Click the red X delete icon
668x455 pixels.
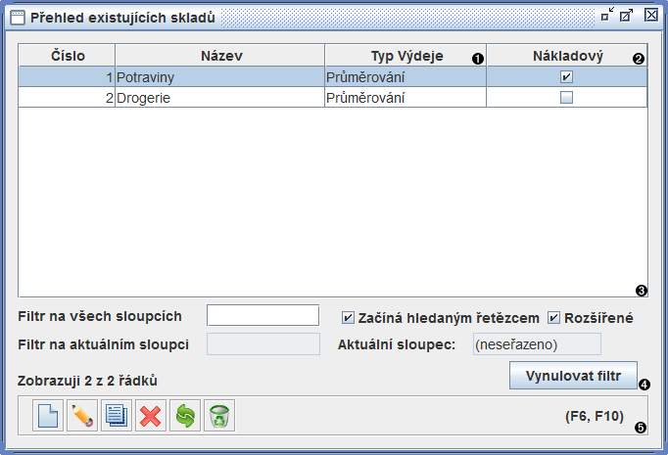click(x=151, y=416)
